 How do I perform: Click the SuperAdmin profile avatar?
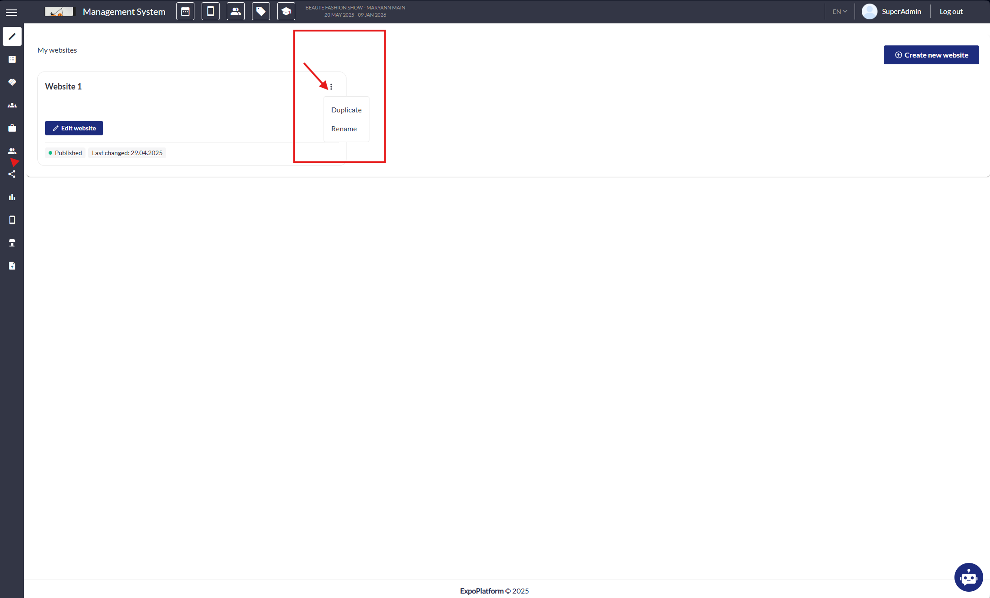pos(869,12)
